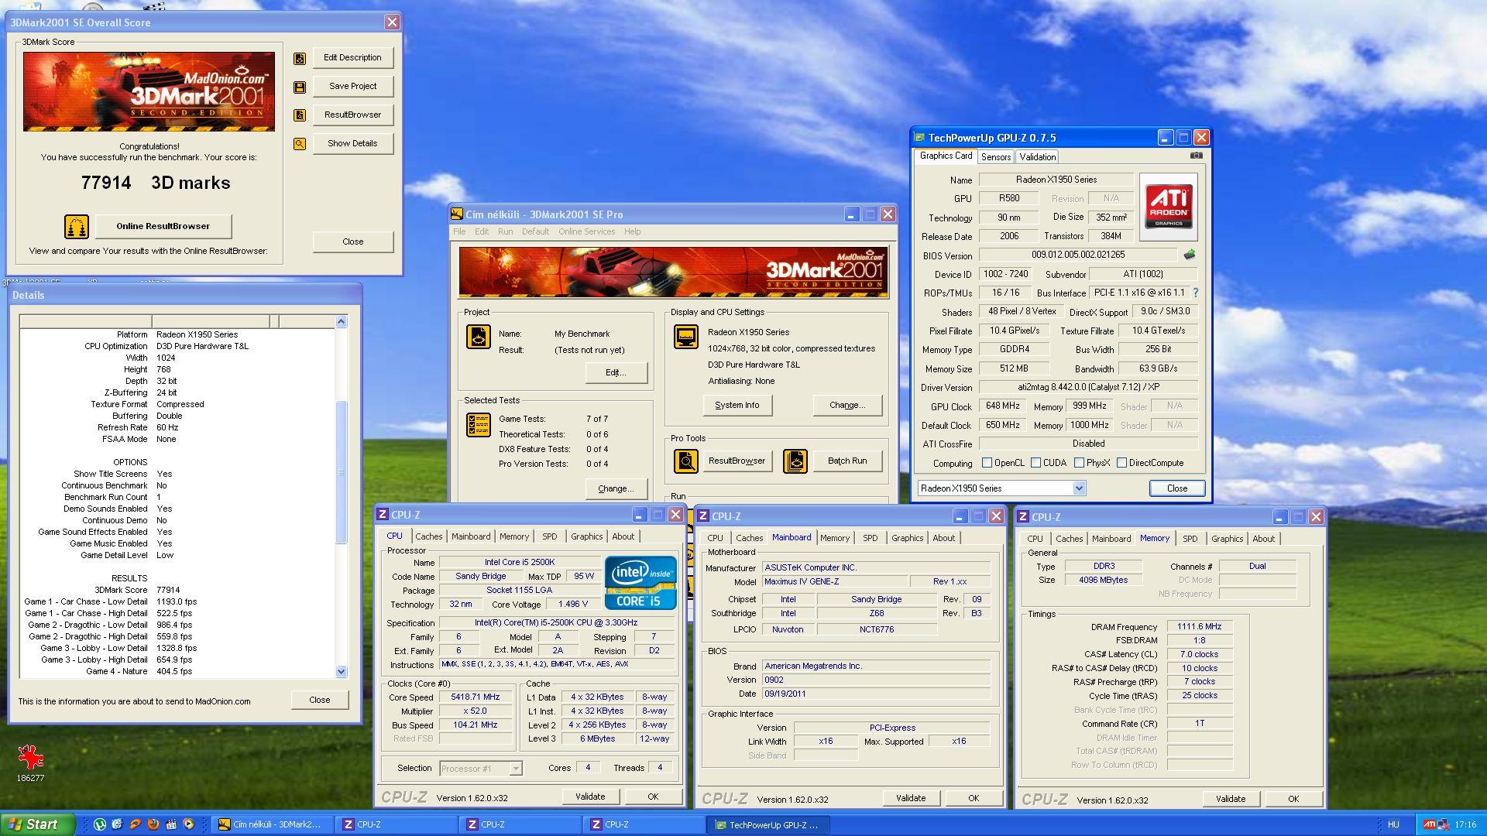
Task: Click the Edit Description button
Action: (352, 58)
